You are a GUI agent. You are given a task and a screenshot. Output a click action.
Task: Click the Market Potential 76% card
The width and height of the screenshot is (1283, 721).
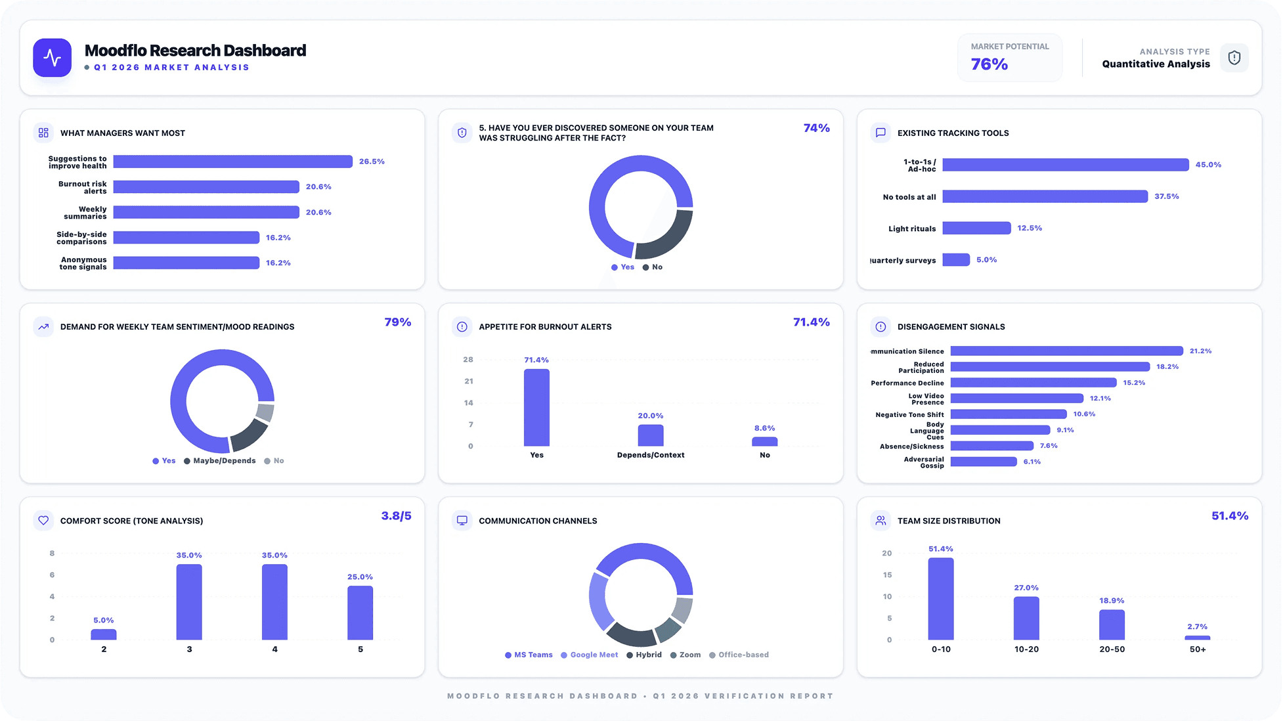tap(1009, 58)
